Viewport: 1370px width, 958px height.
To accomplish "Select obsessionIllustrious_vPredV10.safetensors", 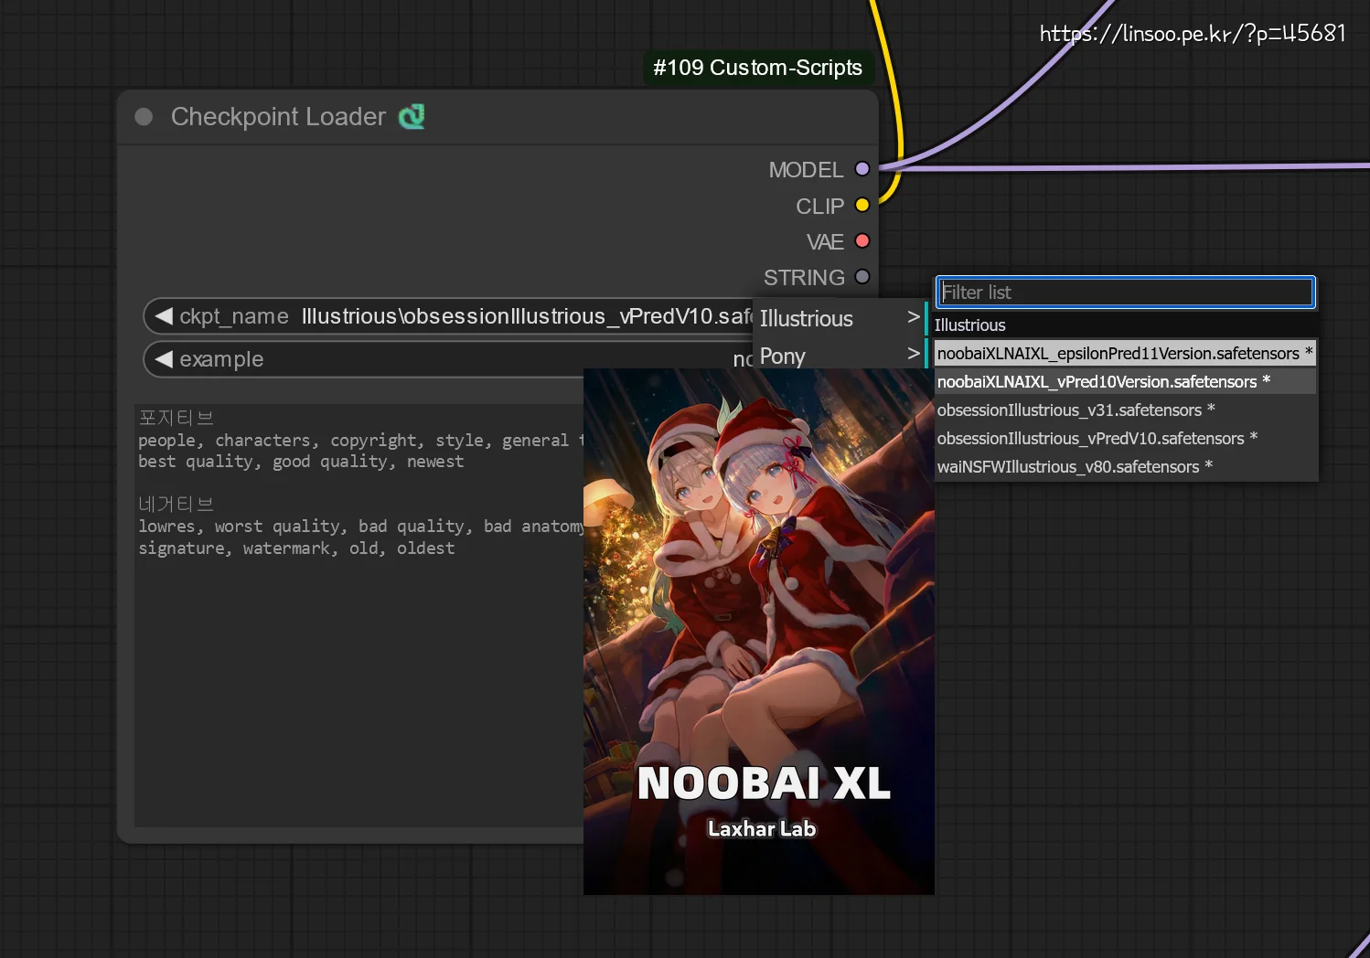I will click(1125, 439).
